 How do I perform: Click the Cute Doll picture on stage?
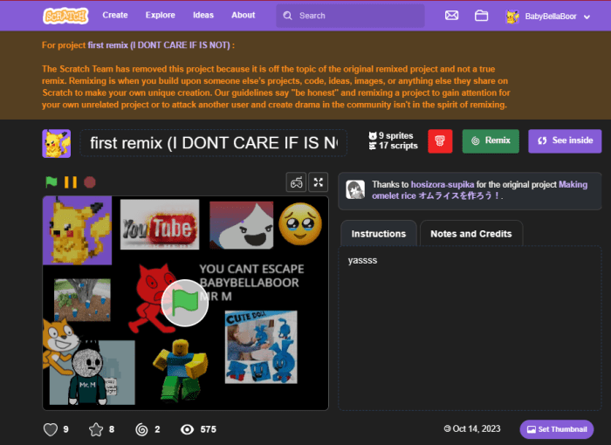click(261, 346)
